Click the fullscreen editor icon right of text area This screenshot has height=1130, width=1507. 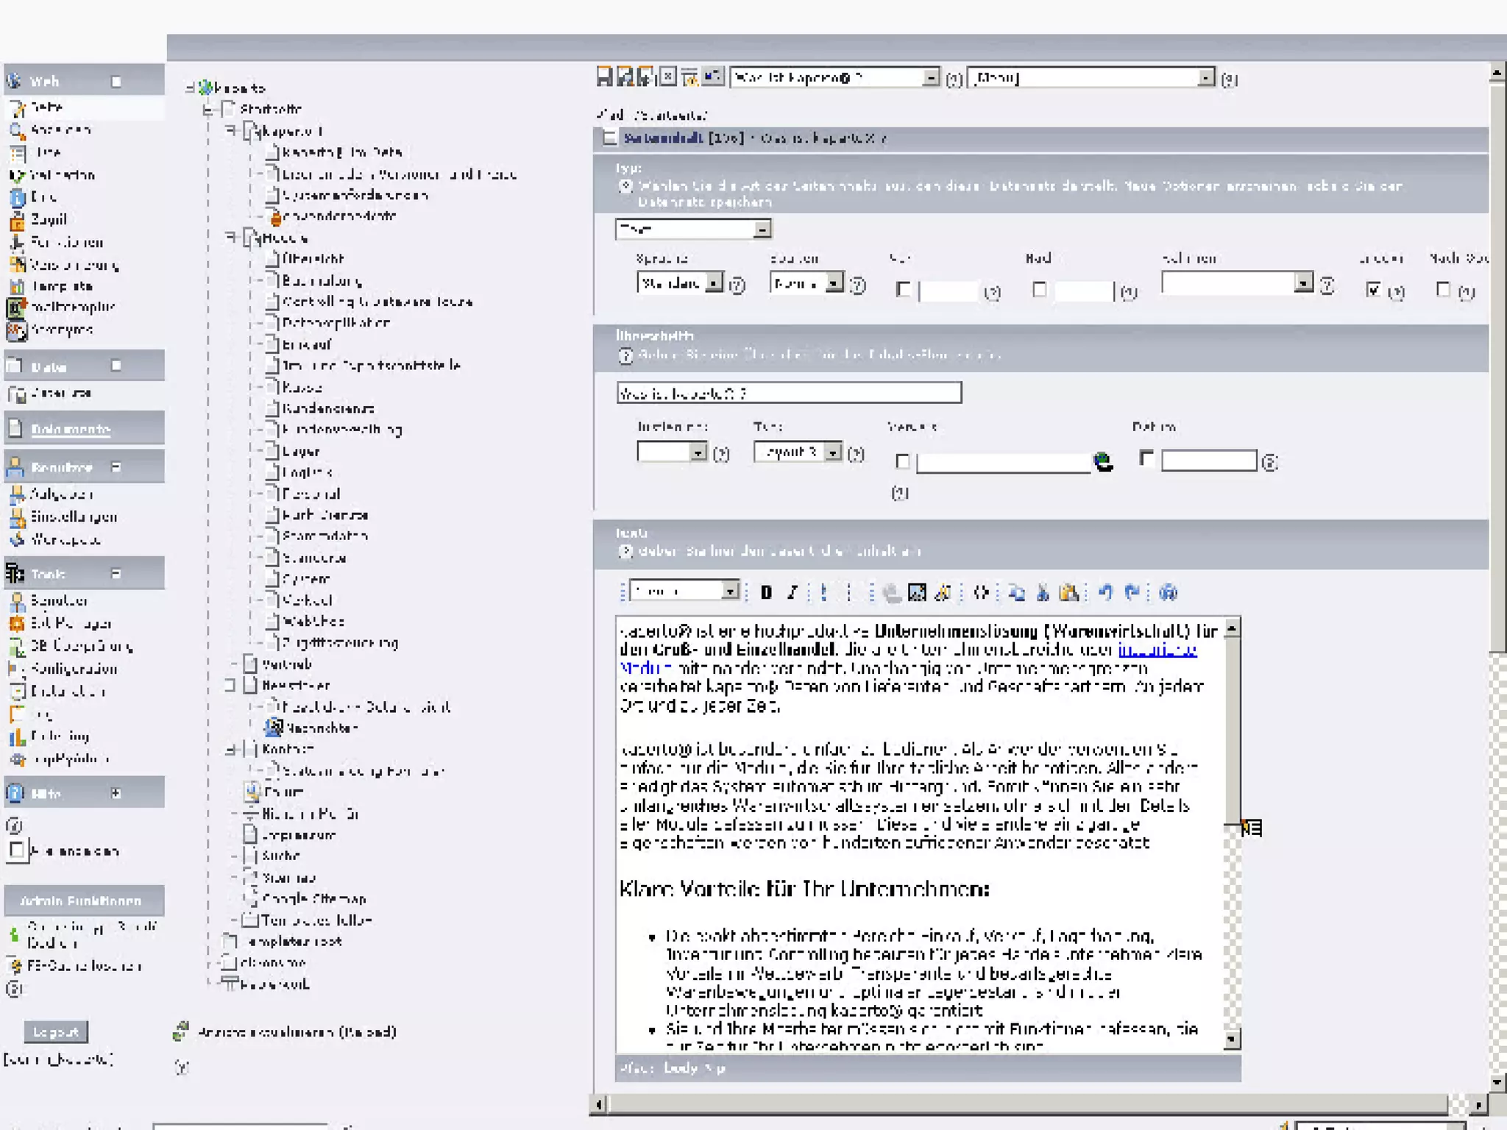pos(1252,828)
